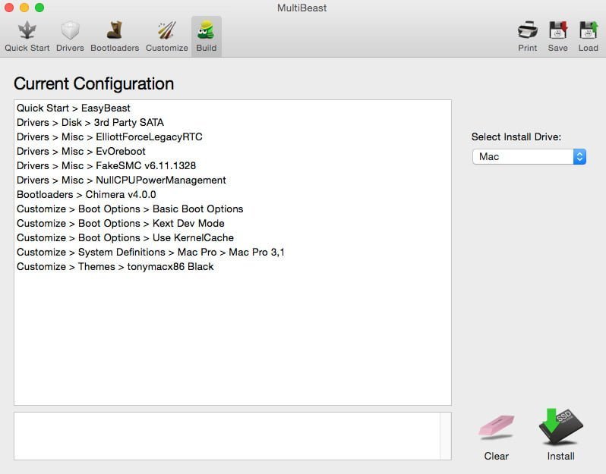The image size is (606, 474).
Task: Click the empty description text box
Action: click(x=226, y=435)
